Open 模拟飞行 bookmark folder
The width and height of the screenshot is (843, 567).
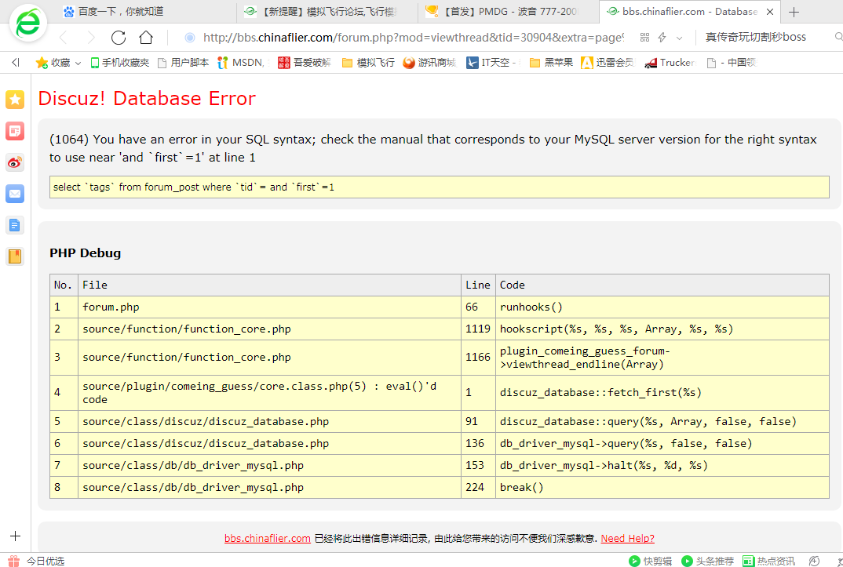(x=368, y=63)
